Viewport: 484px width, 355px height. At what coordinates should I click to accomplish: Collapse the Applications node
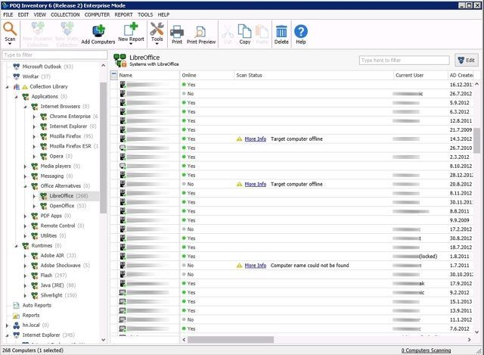coord(16,97)
